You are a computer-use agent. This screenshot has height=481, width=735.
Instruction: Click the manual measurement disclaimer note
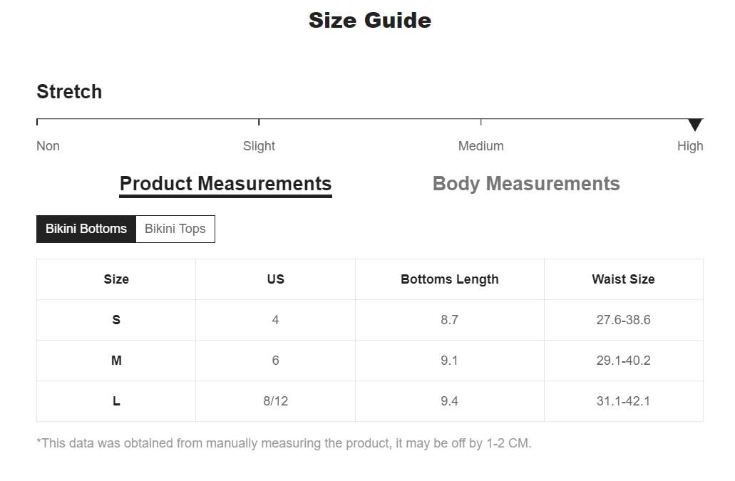point(284,443)
